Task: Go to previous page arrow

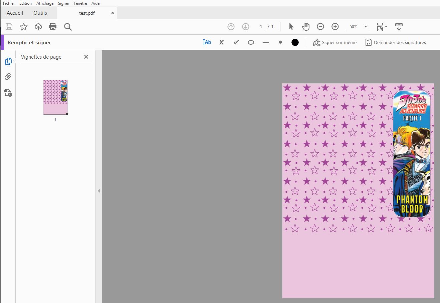Action: point(231,27)
